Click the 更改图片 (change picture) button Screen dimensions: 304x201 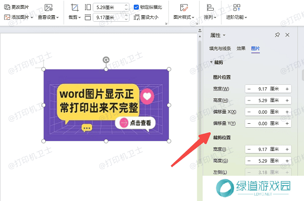click(x=17, y=7)
